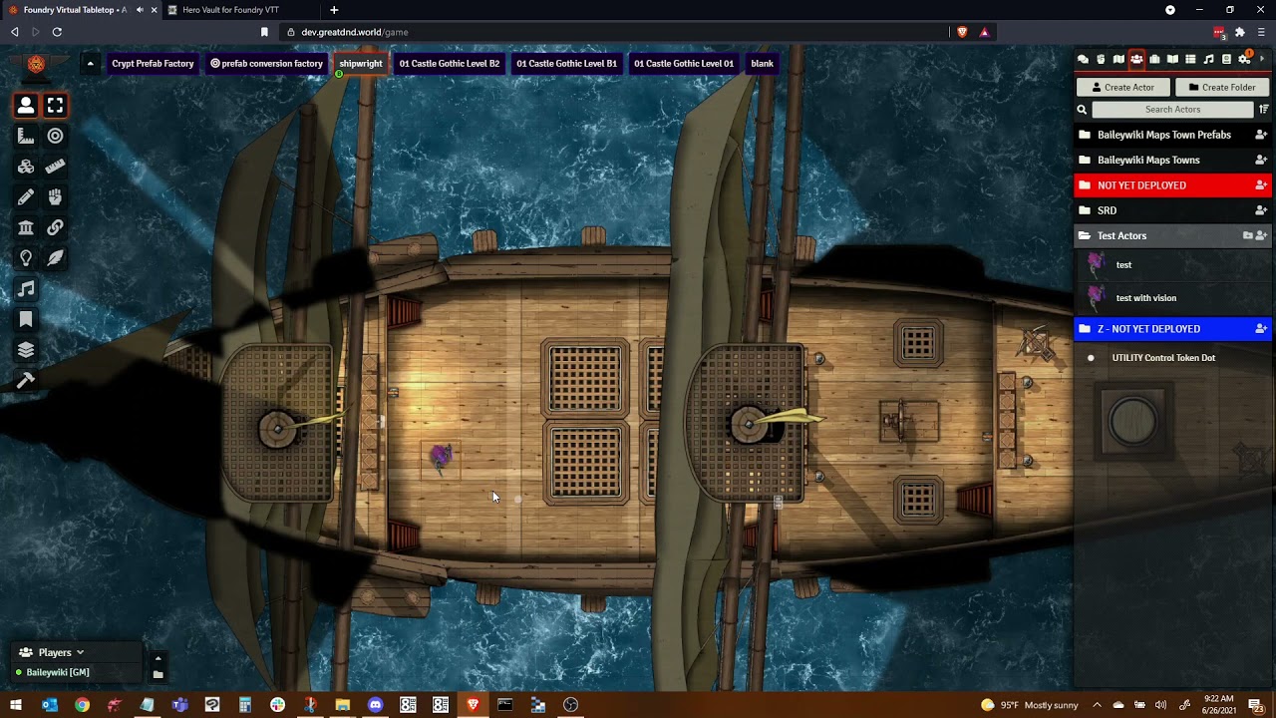This screenshot has height=718, width=1276.
Task: Open the Scenes Directory map tab
Action: click(x=1118, y=60)
